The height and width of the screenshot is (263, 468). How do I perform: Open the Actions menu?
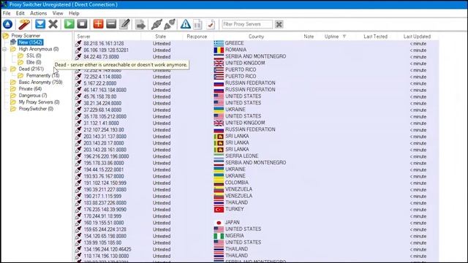[x=39, y=13]
